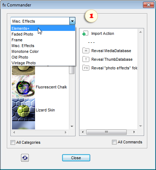Click the Reveal MediaDatabase folder icon
This screenshot has height=170, width=156.
pyautogui.click(x=86, y=51)
